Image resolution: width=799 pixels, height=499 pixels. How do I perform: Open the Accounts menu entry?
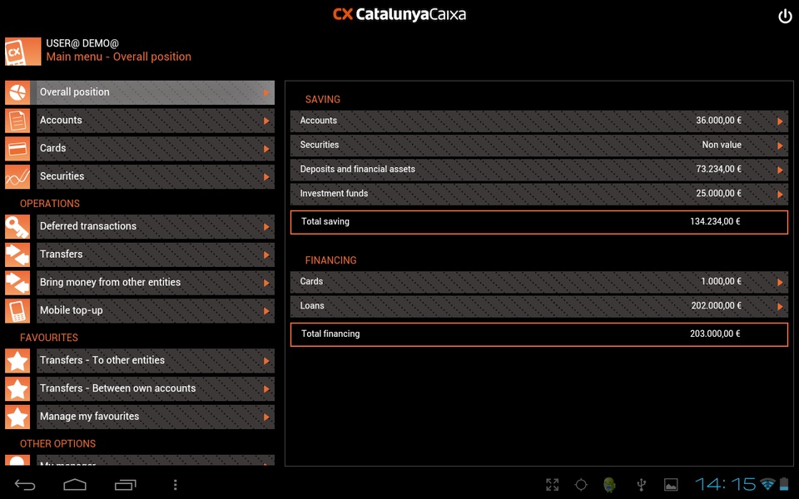pos(156,121)
